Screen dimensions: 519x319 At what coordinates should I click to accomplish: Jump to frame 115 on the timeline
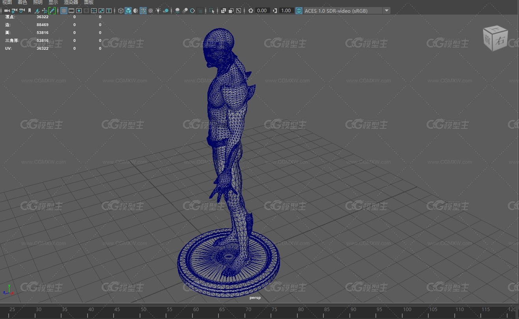tap(485, 310)
